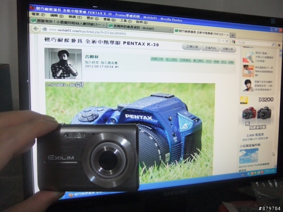Click the student ID card ad thumbnail

249,71
